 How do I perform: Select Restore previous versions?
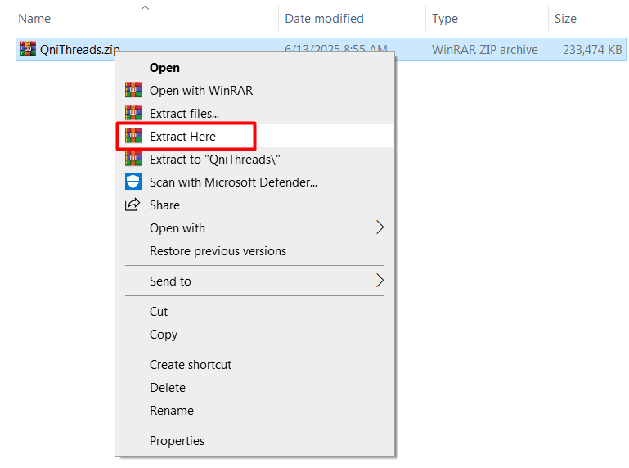[218, 251]
